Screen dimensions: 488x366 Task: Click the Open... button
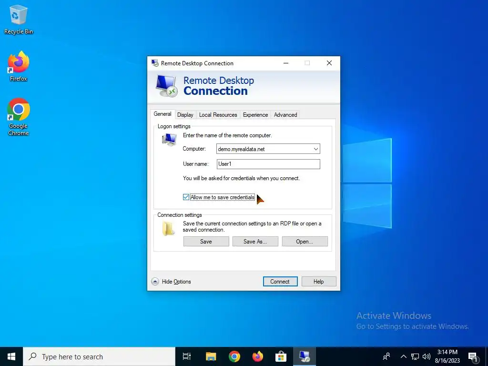pos(305,242)
